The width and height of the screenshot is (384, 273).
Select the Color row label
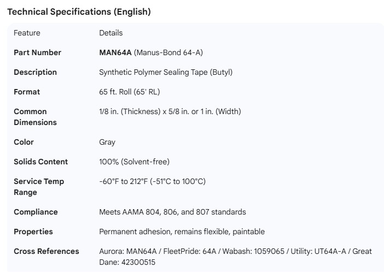click(24, 142)
